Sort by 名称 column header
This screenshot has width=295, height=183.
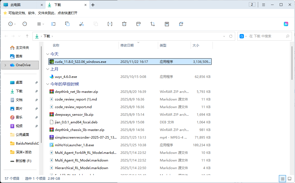point(56,45)
